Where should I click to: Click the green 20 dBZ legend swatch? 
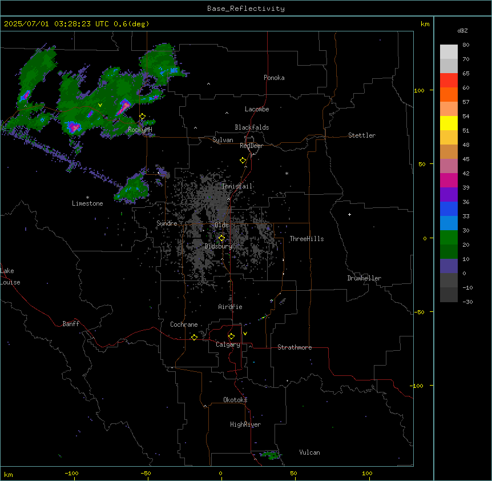449,238
